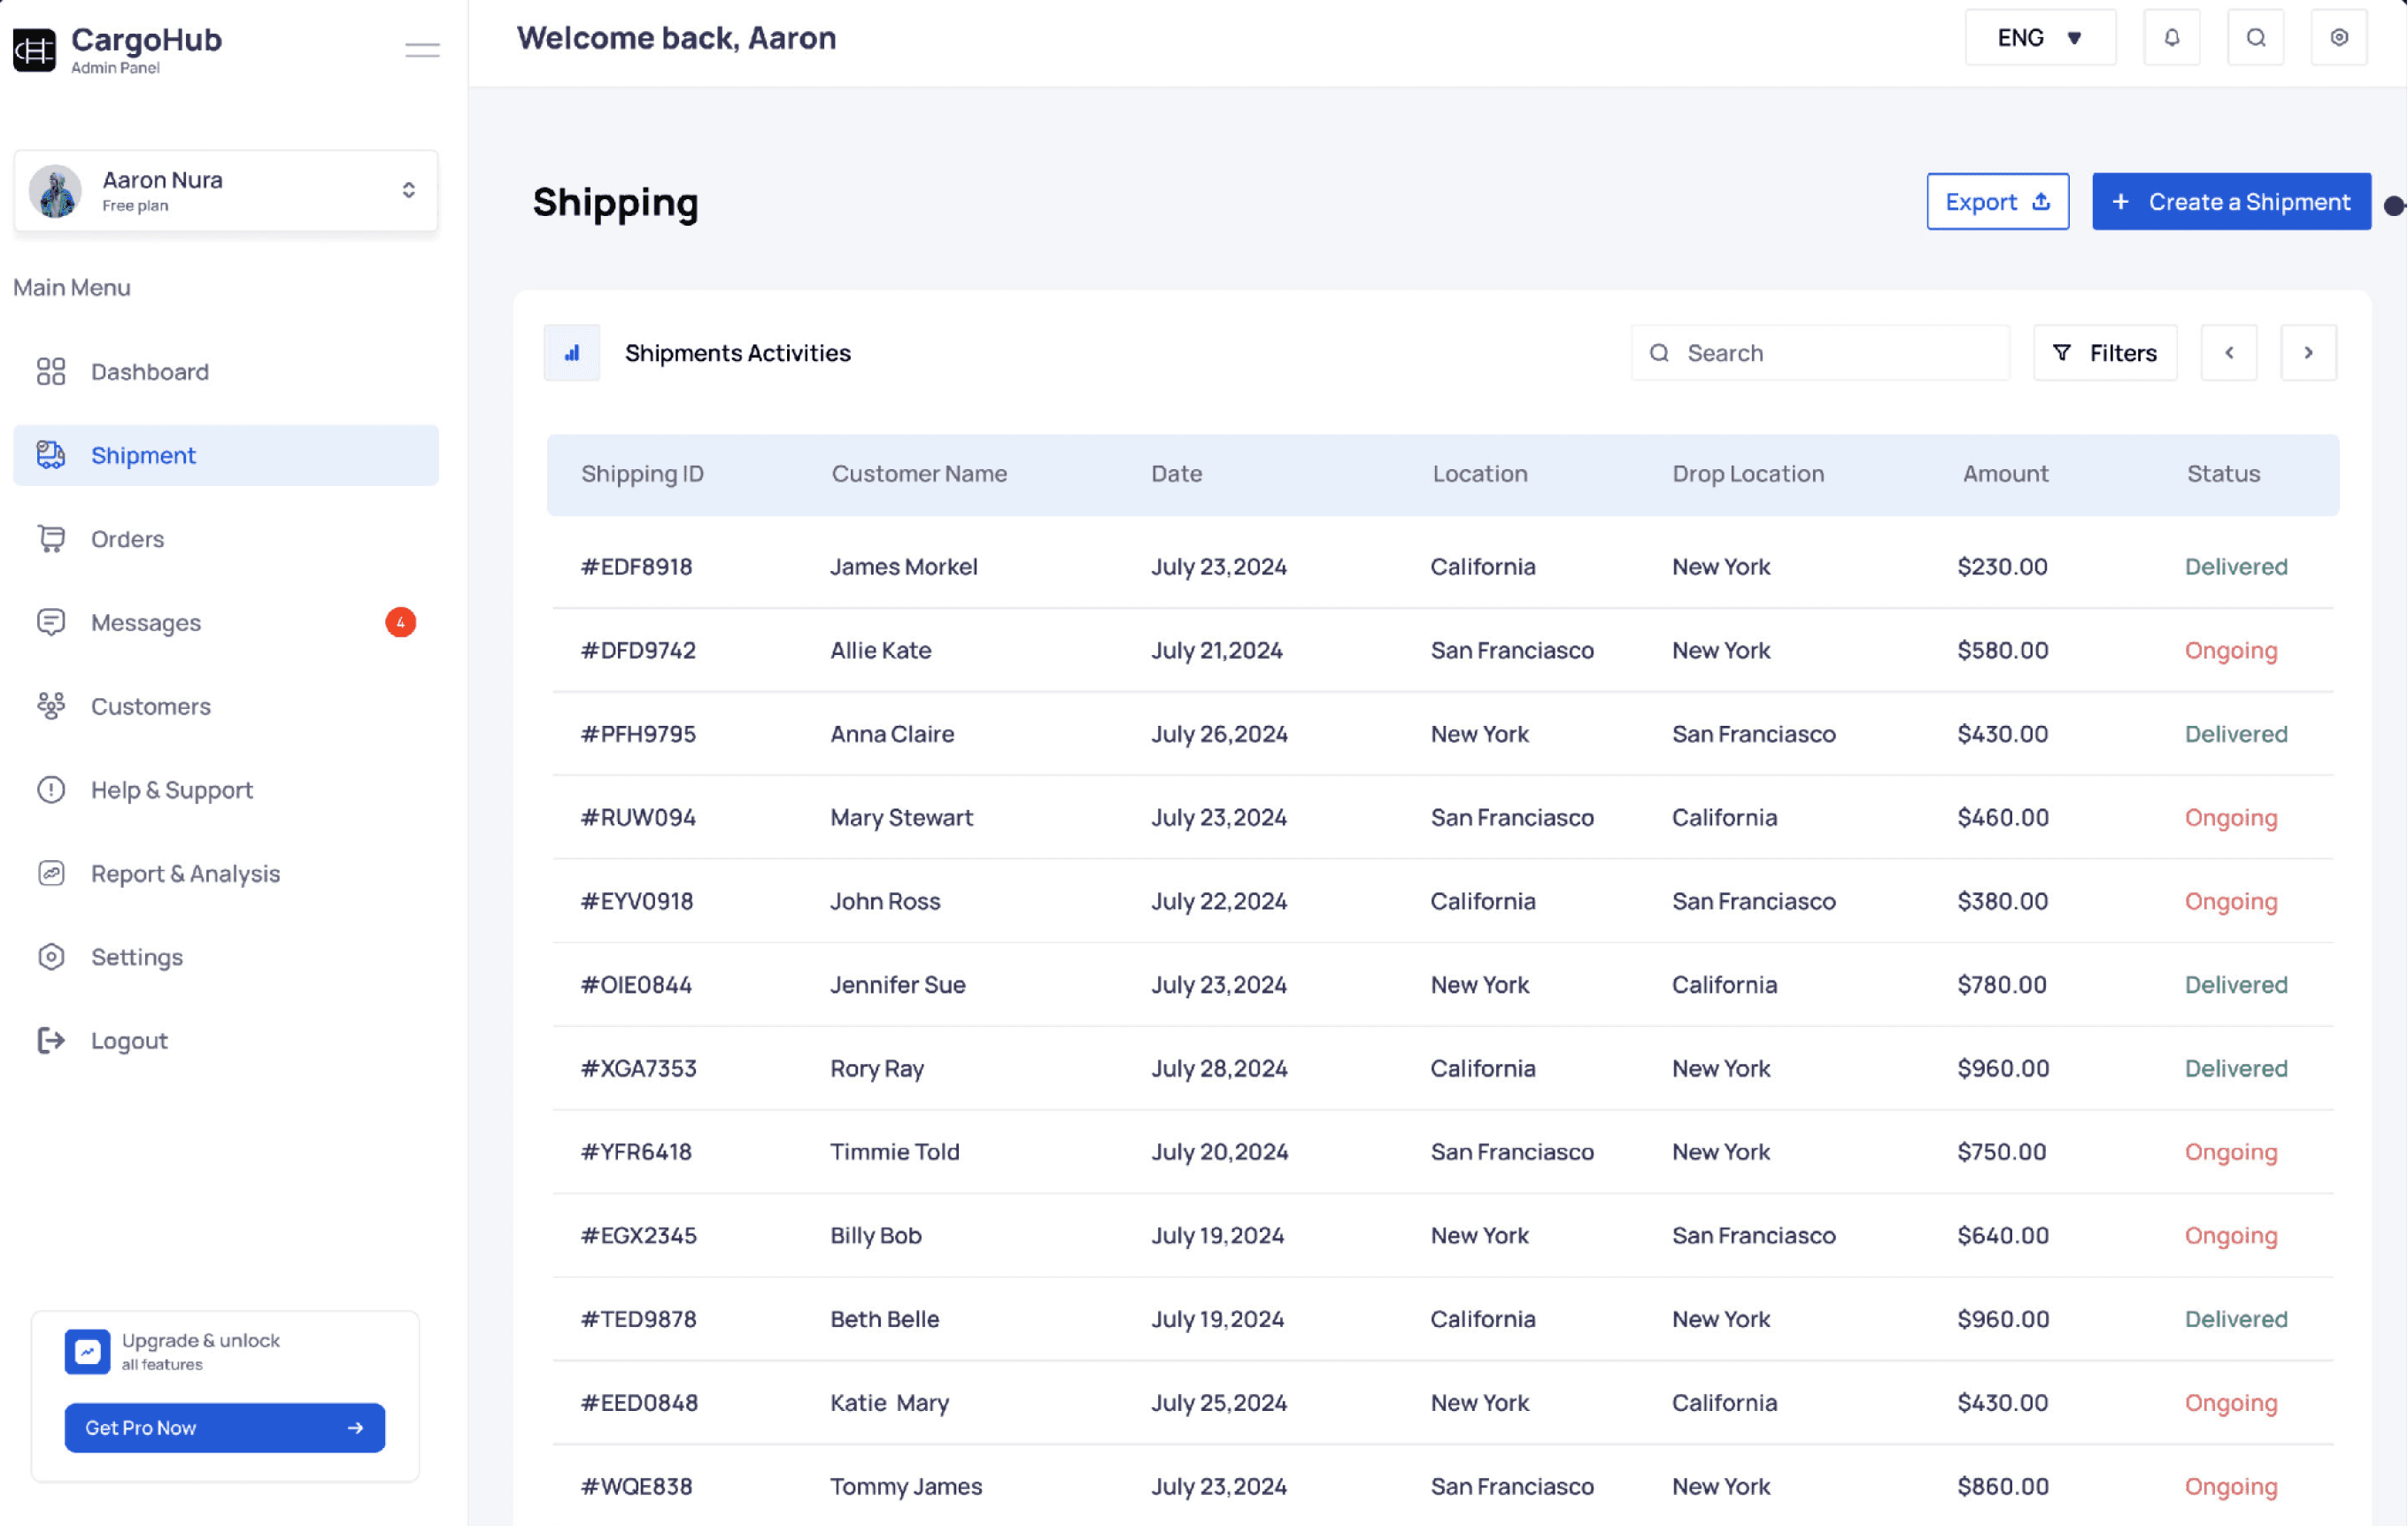Click the Shipments Activities chart icon

pyautogui.click(x=572, y=353)
